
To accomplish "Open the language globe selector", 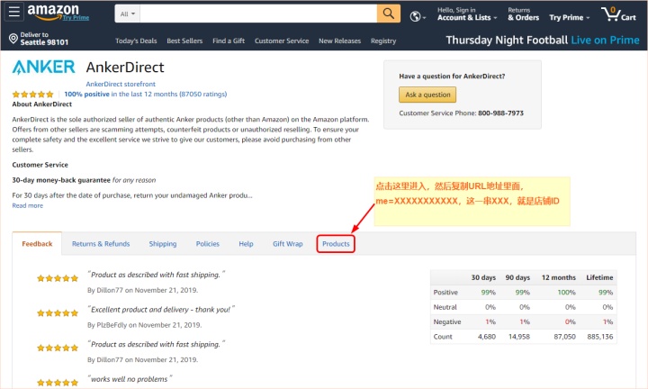I will click(418, 16).
